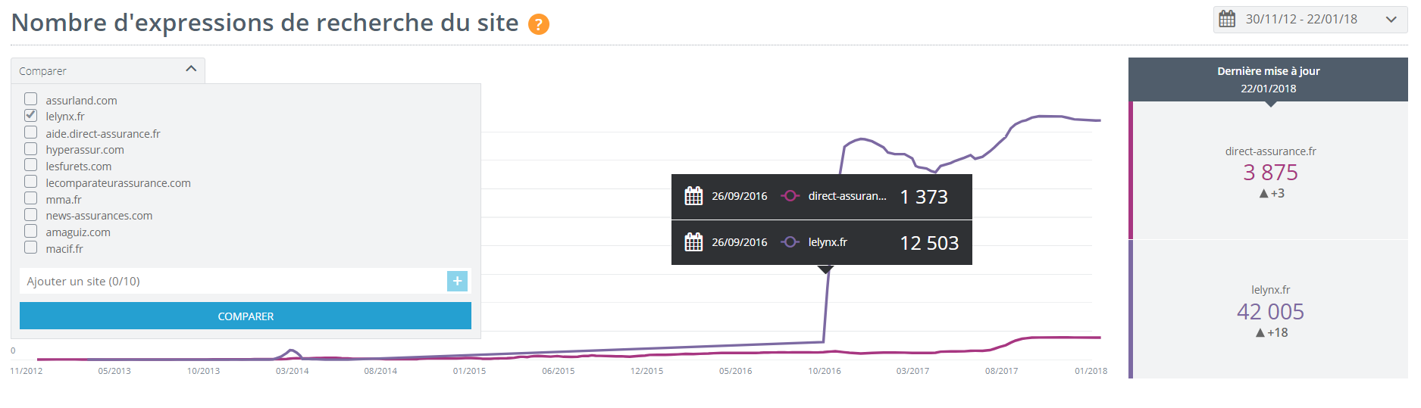
Task: Click the plus icon to add a site
Action: coord(457,281)
